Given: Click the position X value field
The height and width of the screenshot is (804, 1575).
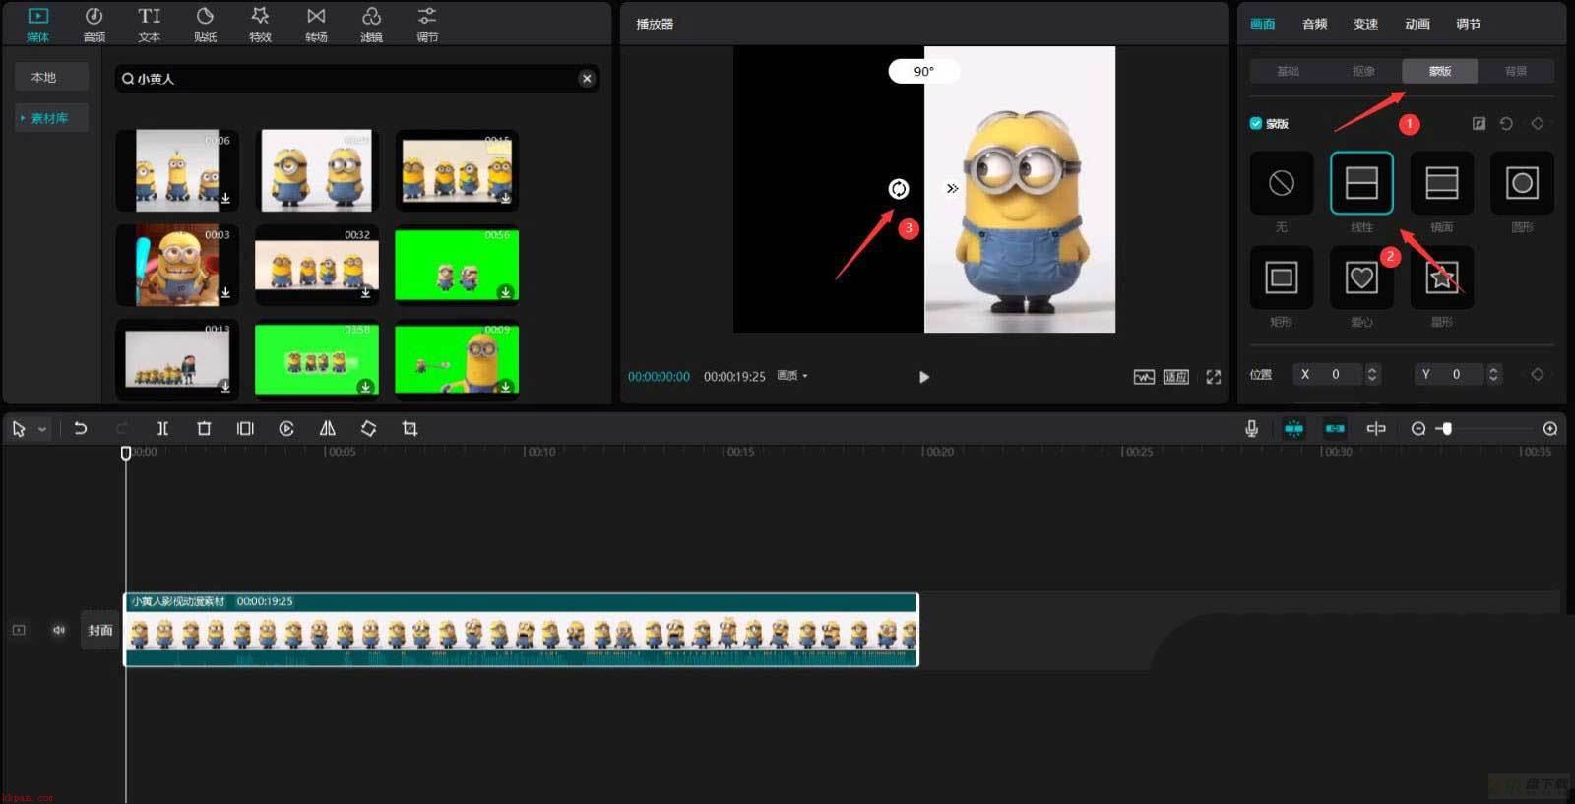Looking at the screenshot, I should [1329, 374].
